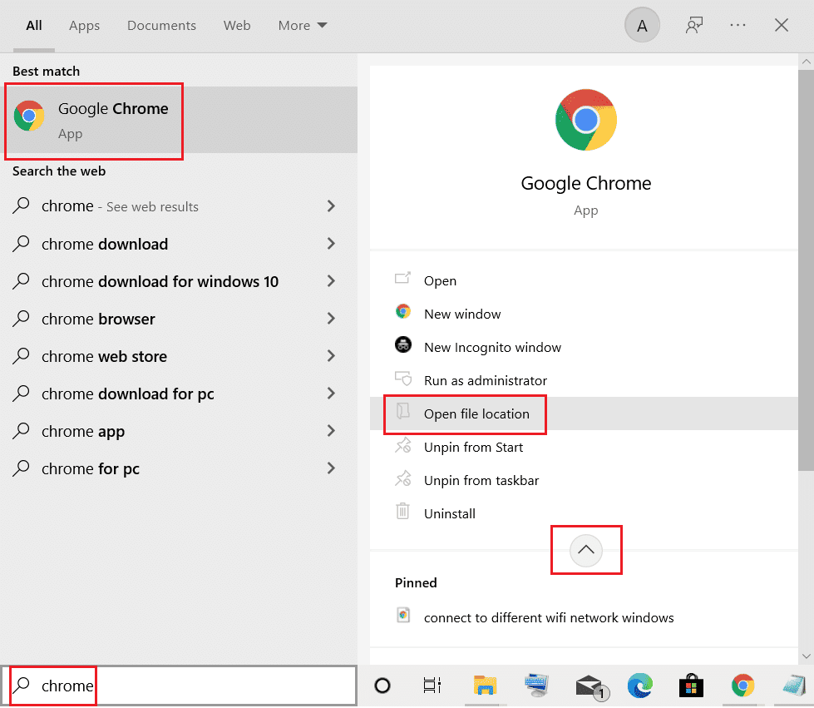The width and height of the screenshot is (814, 708).
Task: Launch Microsoft Edge from the taskbar
Action: [640, 686]
